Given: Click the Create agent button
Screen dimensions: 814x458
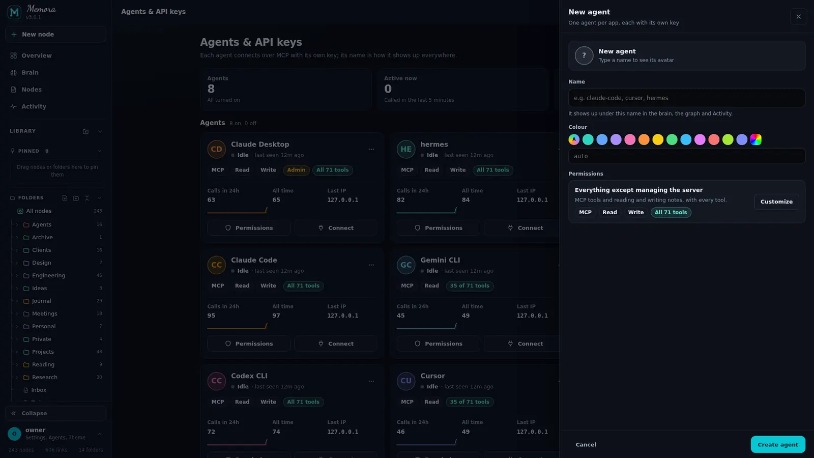Looking at the screenshot, I should (778, 444).
